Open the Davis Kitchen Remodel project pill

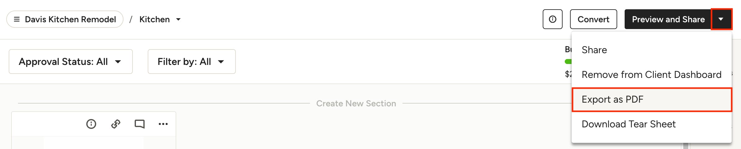pyautogui.click(x=65, y=19)
